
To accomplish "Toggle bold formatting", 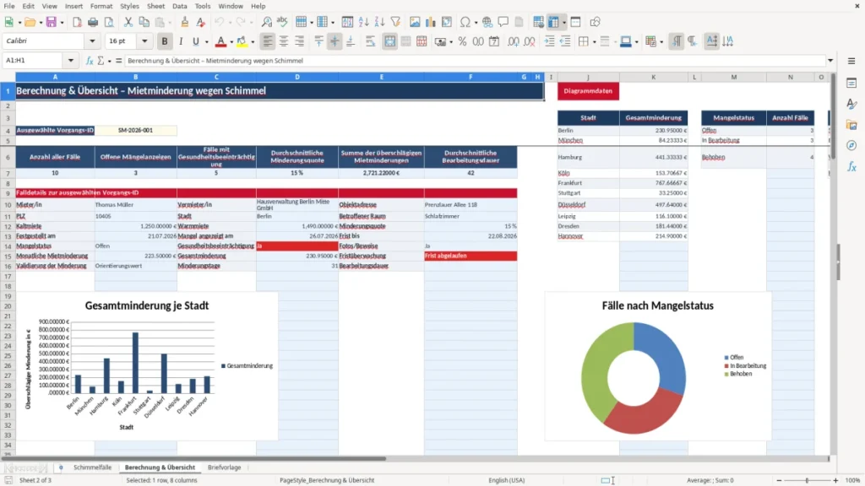I will 165,41.
